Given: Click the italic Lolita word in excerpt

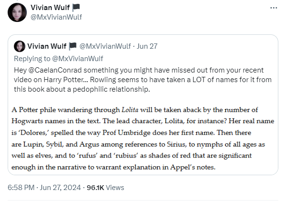Looking at the screenshot, I should (130, 110).
